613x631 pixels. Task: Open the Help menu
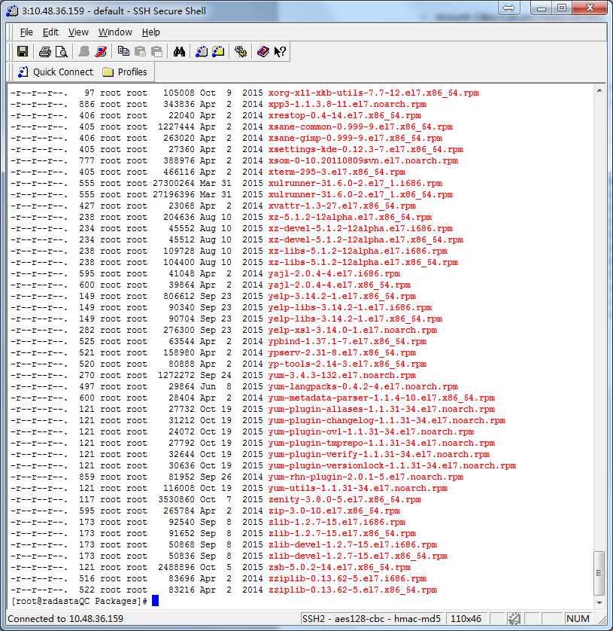tap(150, 32)
